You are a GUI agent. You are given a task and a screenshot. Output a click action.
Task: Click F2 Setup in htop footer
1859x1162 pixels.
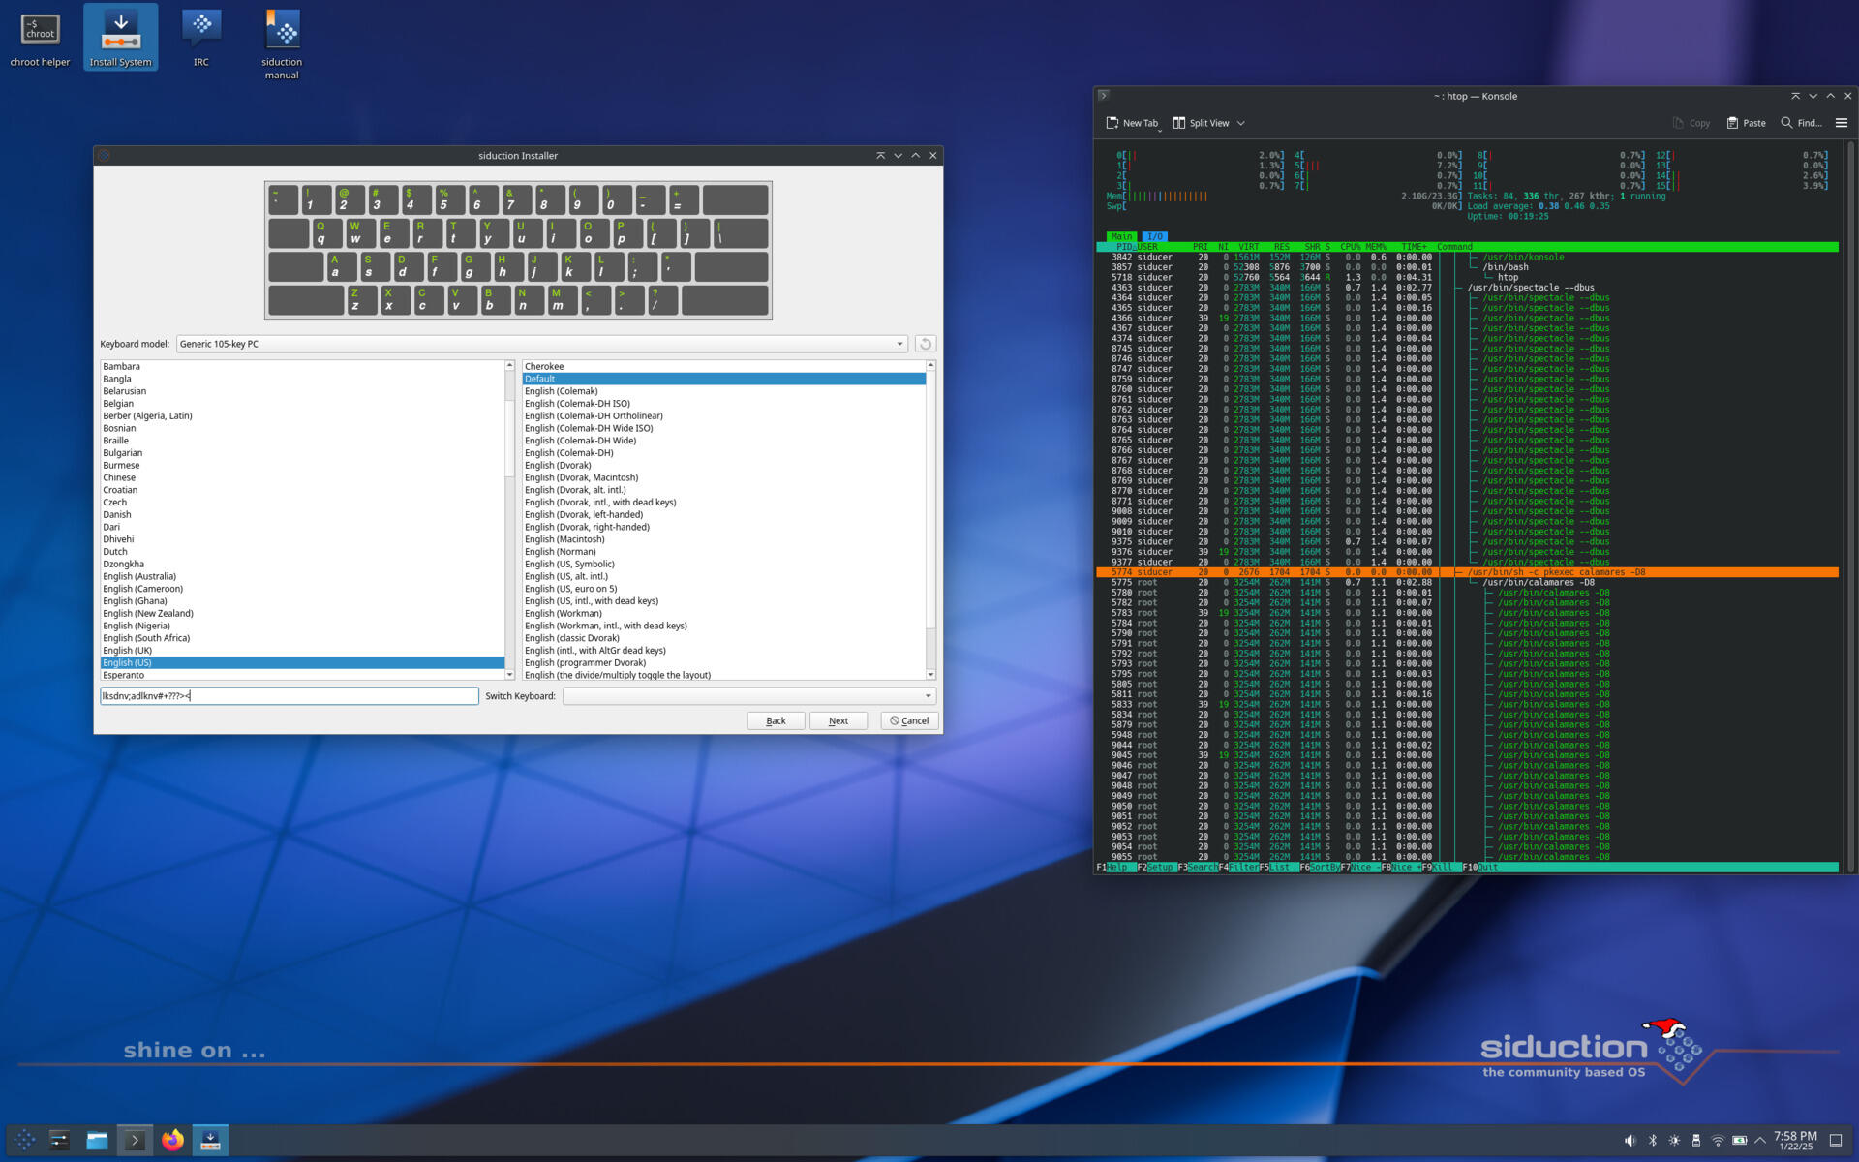pyautogui.click(x=1155, y=868)
